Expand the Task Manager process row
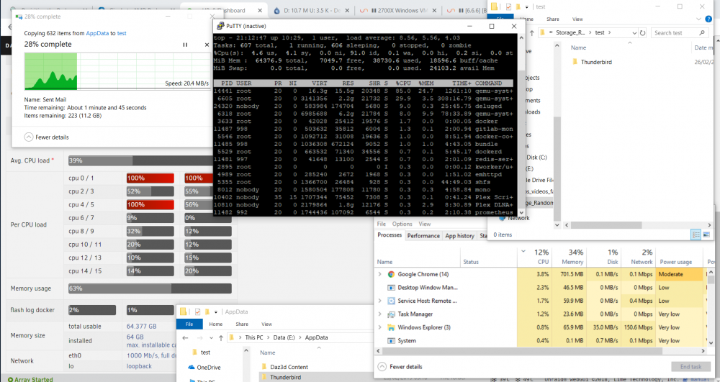 [379, 314]
